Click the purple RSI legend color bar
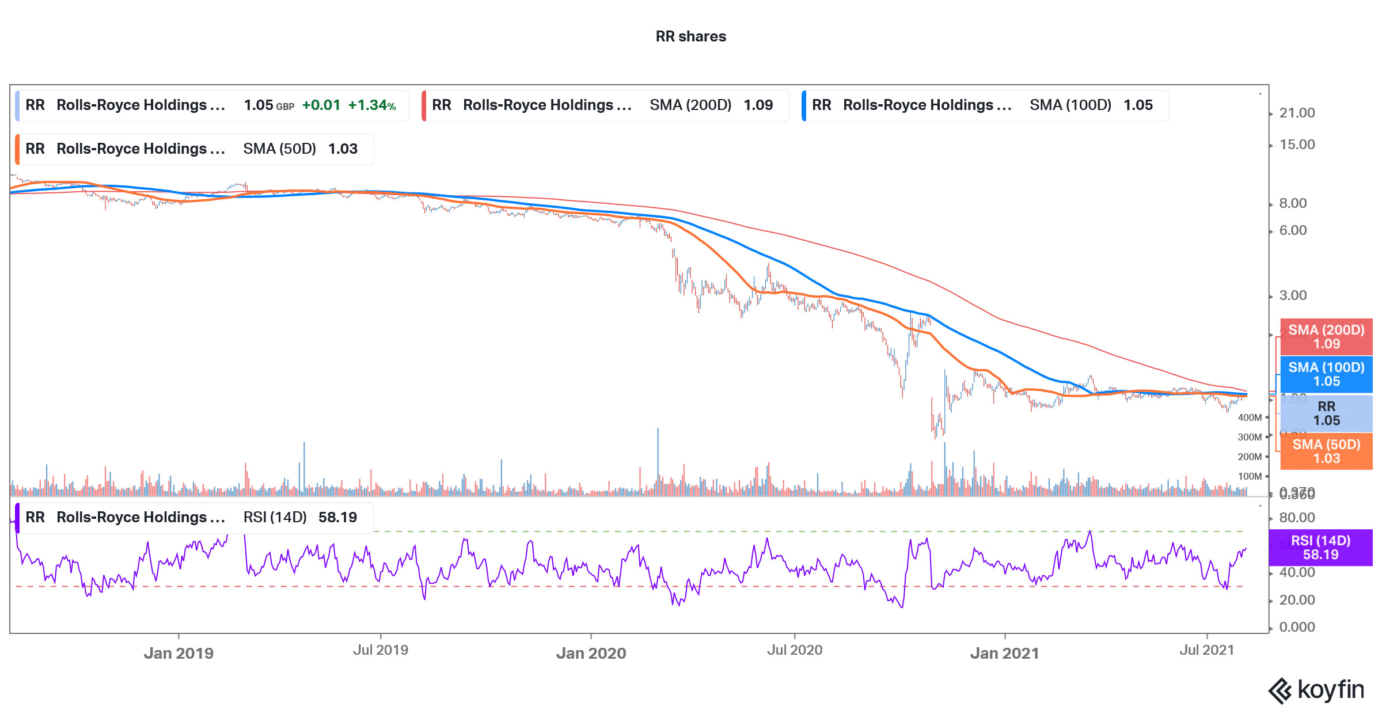 point(17,518)
